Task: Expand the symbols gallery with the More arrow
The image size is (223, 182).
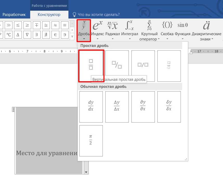Action: pyautogui.click(x=72, y=37)
